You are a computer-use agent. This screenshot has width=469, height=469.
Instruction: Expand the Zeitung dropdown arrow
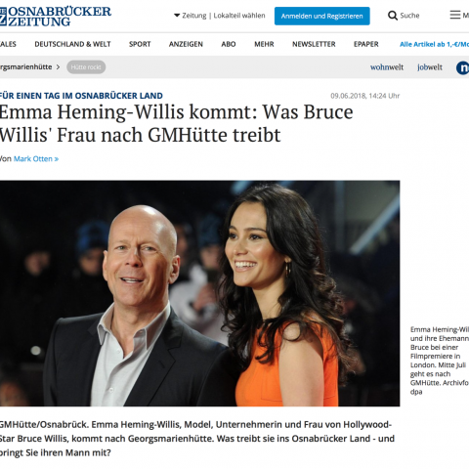click(177, 16)
